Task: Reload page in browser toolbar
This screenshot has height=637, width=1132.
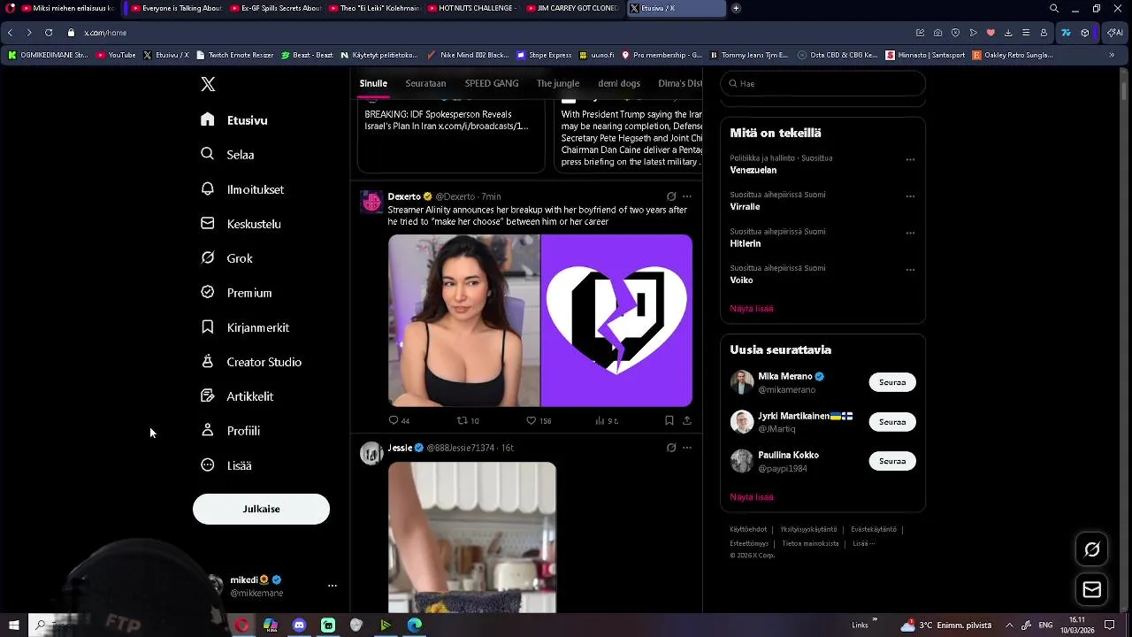Action: [x=48, y=33]
